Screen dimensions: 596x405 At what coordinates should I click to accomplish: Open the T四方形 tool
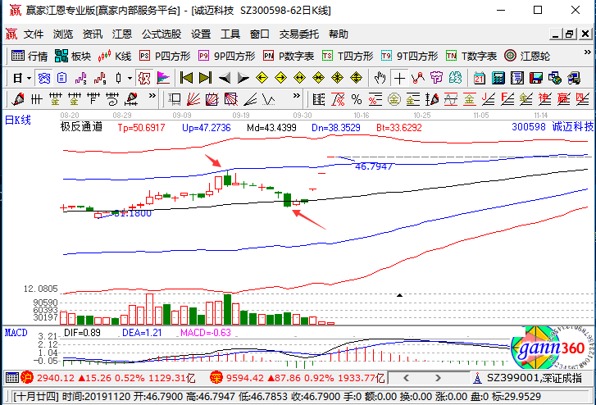pyautogui.click(x=348, y=57)
